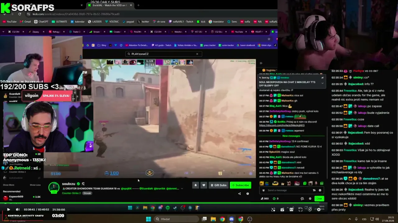Open Task View on taskbar
The height and width of the screenshot is (223, 398).
204,219
